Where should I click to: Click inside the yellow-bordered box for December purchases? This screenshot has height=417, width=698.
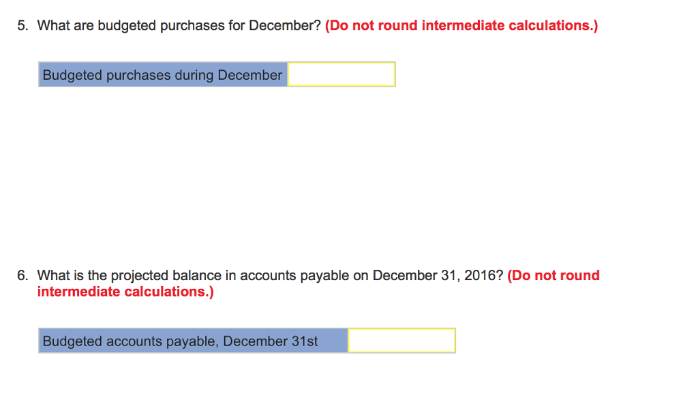point(341,74)
